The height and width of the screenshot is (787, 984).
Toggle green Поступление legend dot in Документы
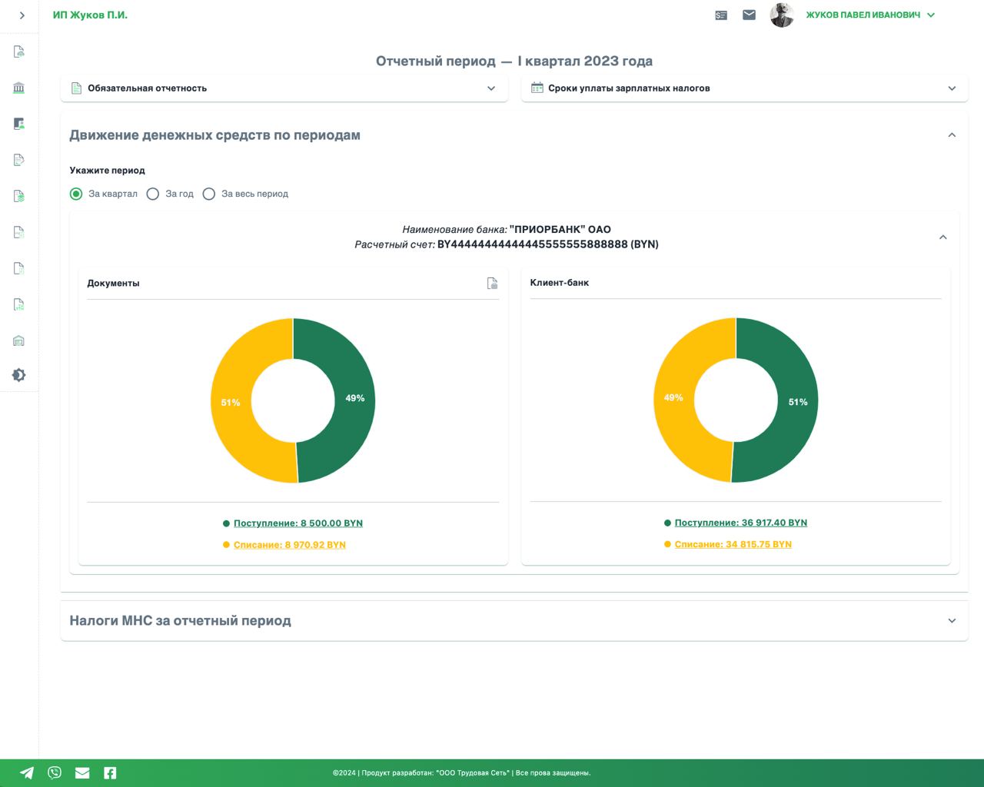coord(226,523)
